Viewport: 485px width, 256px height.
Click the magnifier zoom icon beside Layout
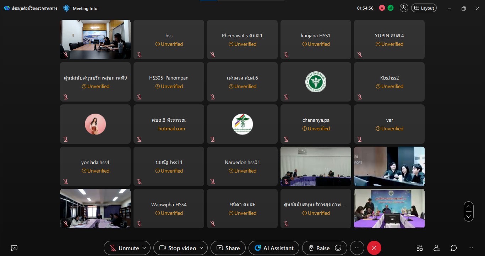pyautogui.click(x=404, y=8)
